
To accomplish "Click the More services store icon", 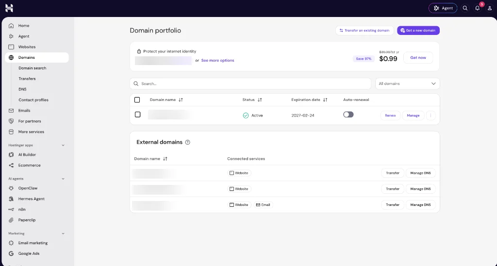I will click(x=11, y=132).
